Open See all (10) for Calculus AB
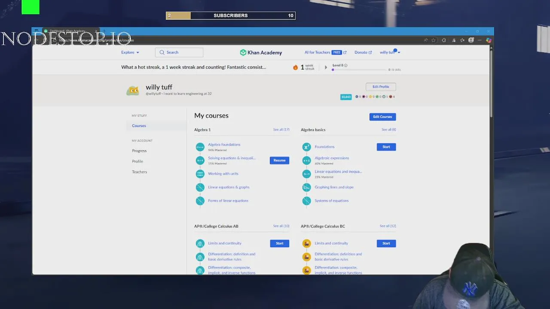550x309 pixels. pos(281,226)
